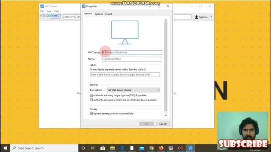Toggle single sign-on (SSO) authentication checkbox
This screenshot has height=152, width=271.
click(x=91, y=95)
